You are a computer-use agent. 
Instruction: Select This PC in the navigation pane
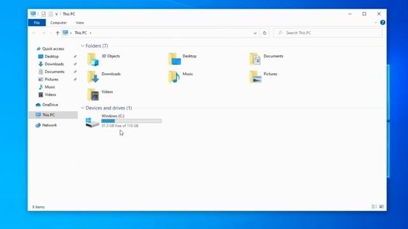[x=53, y=114]
